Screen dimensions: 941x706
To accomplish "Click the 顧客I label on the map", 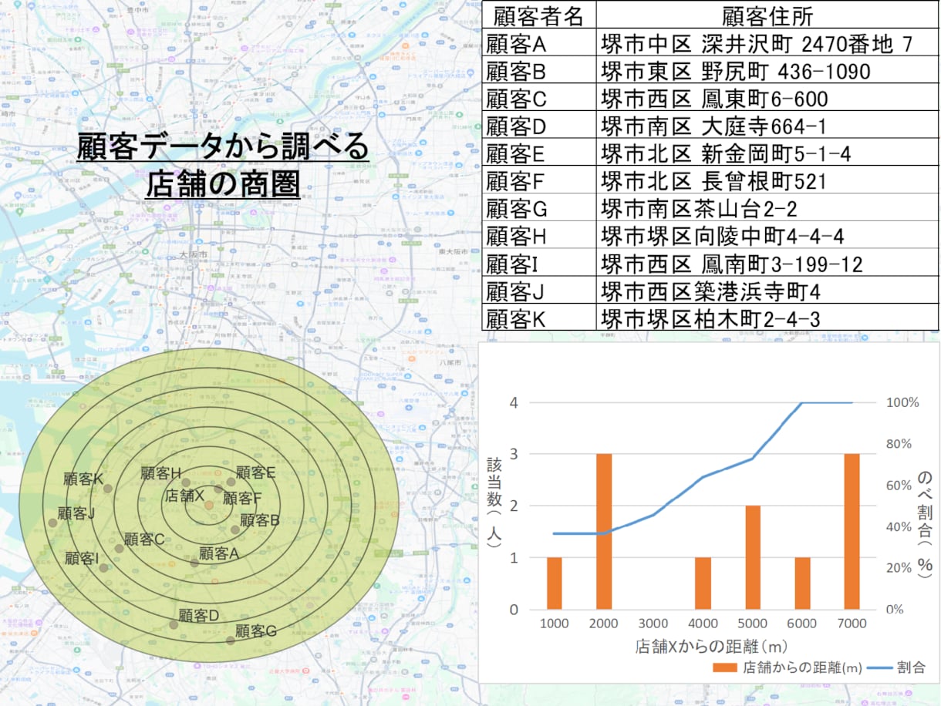I will click(83, 558).
